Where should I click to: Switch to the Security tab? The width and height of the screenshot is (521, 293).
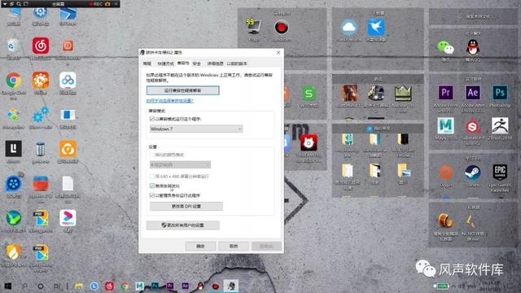(x=197, y=63)
